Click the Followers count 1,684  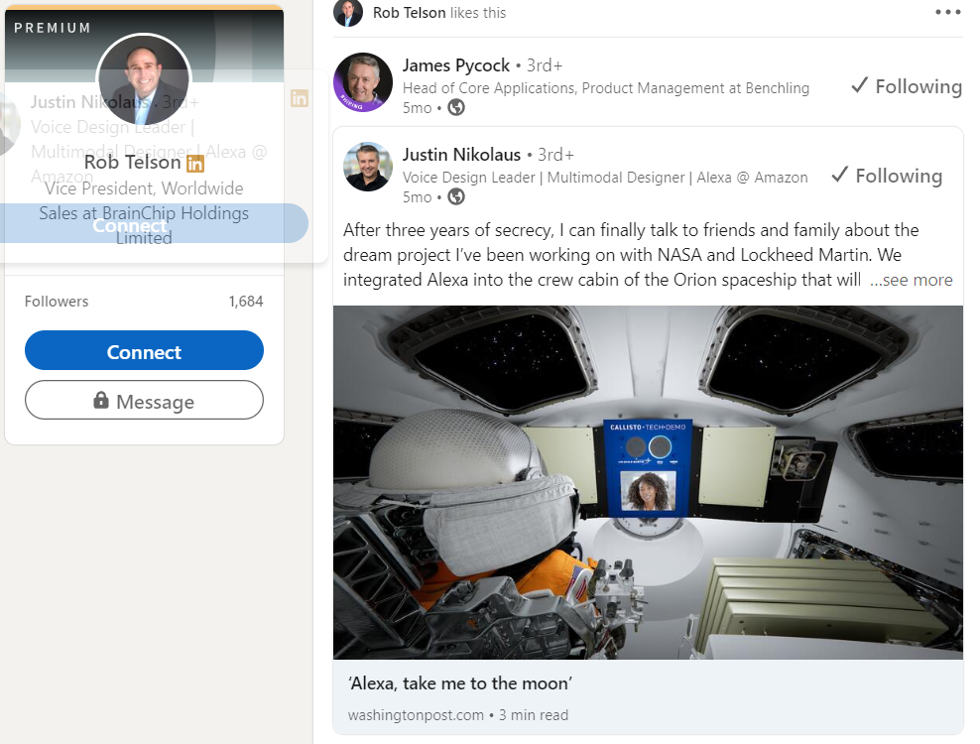(x=245, y=302)
